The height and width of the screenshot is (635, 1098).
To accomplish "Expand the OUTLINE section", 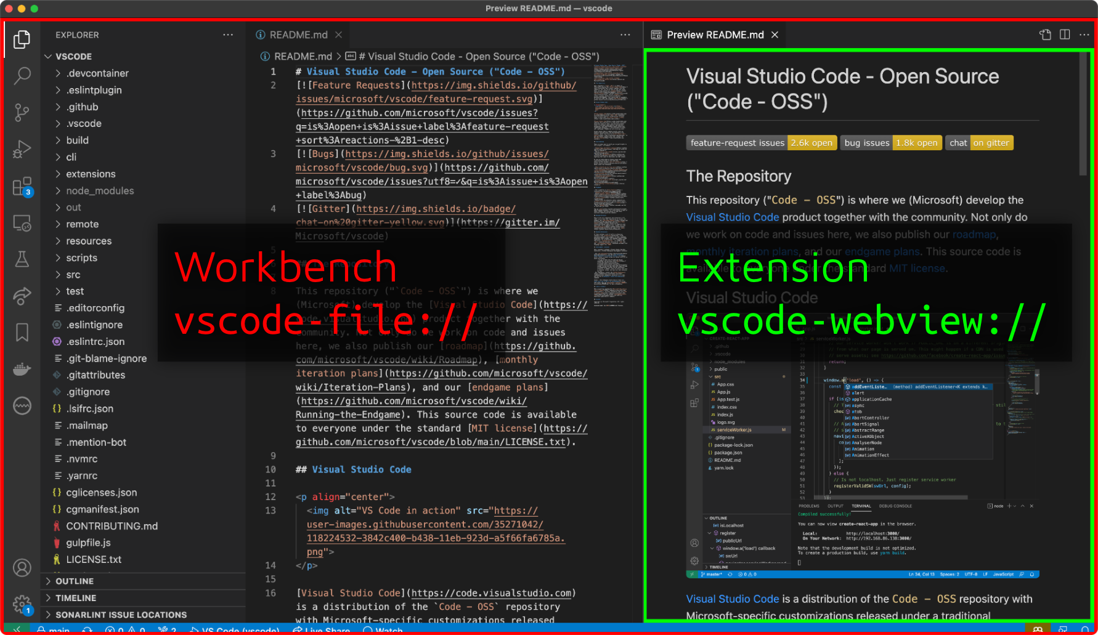I will tap(76, 581).
